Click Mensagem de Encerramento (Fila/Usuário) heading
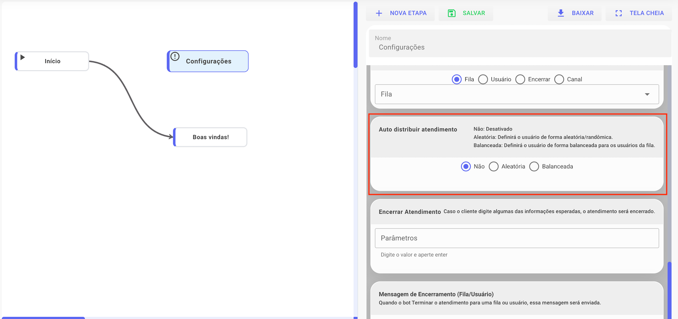Image resolution: width=678 pixels, height=319 pixels. click(x=436, y=294)
